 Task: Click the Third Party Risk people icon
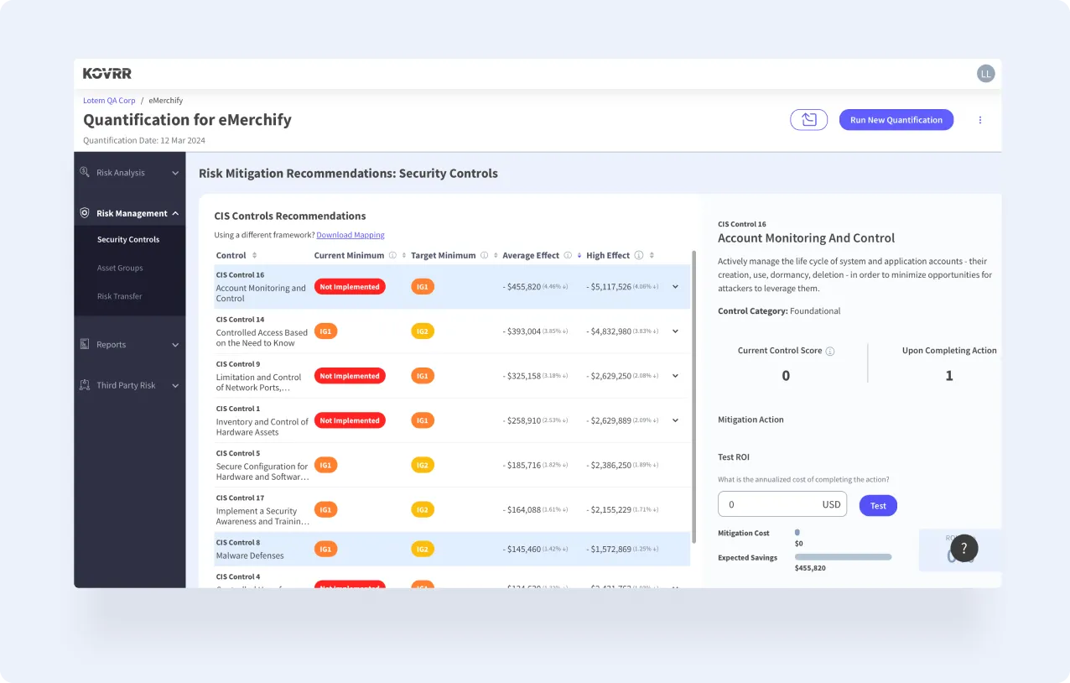84,384
